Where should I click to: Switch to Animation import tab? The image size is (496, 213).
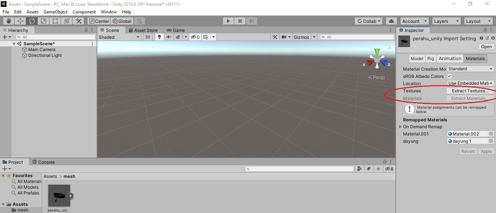click(450, 58)
